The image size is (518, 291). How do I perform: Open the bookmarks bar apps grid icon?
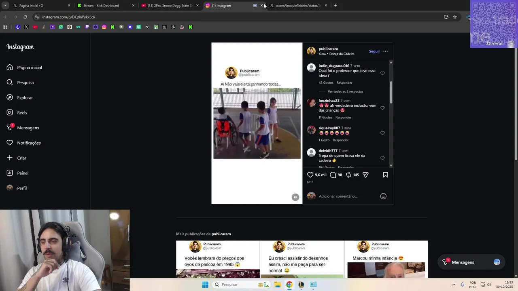coord(5,27)
